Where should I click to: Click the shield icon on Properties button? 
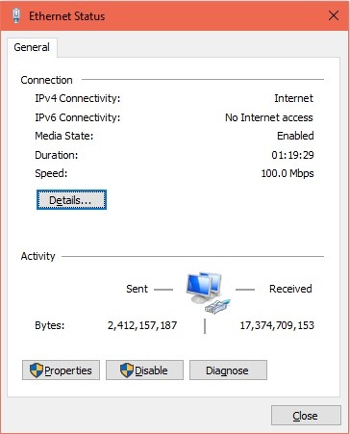[x=37, y=370]
